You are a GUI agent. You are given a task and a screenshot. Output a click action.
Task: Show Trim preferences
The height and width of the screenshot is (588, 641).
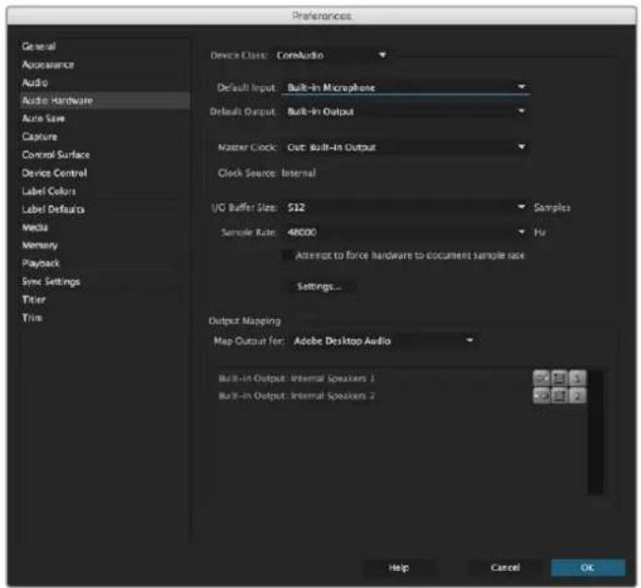(106, 317)
